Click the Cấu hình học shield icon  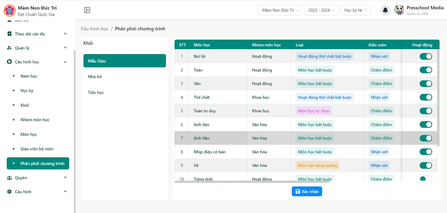coord(9,62)
